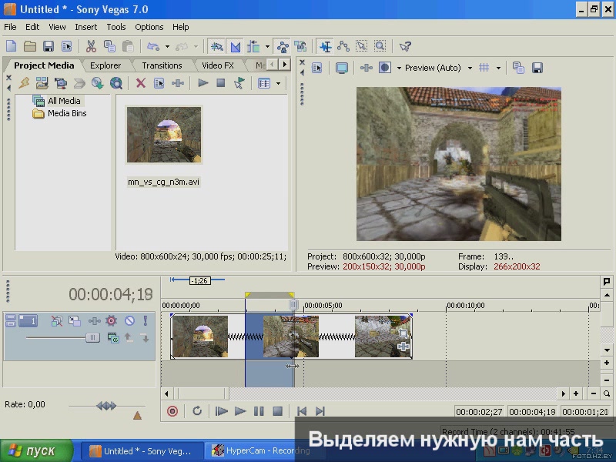Toggle Auto Ripple button

[x=254, y=46]
